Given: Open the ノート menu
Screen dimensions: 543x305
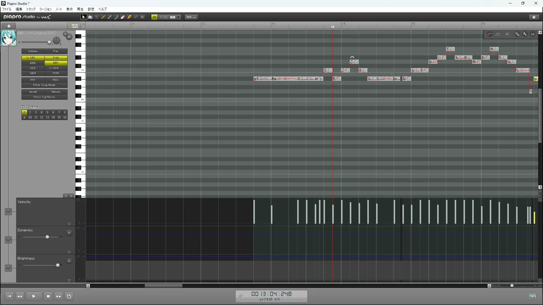Looking at the screenshot, I should [59, 9].
